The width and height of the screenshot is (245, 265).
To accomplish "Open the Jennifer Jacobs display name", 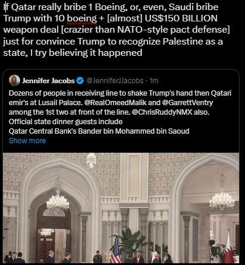I will click(x=48, y=81).
